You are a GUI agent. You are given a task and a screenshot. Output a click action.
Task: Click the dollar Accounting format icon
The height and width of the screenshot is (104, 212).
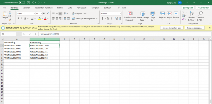[102, 18]
